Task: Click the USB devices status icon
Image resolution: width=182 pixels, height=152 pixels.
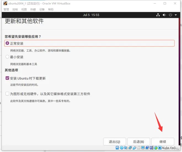Action: (134, 148)
